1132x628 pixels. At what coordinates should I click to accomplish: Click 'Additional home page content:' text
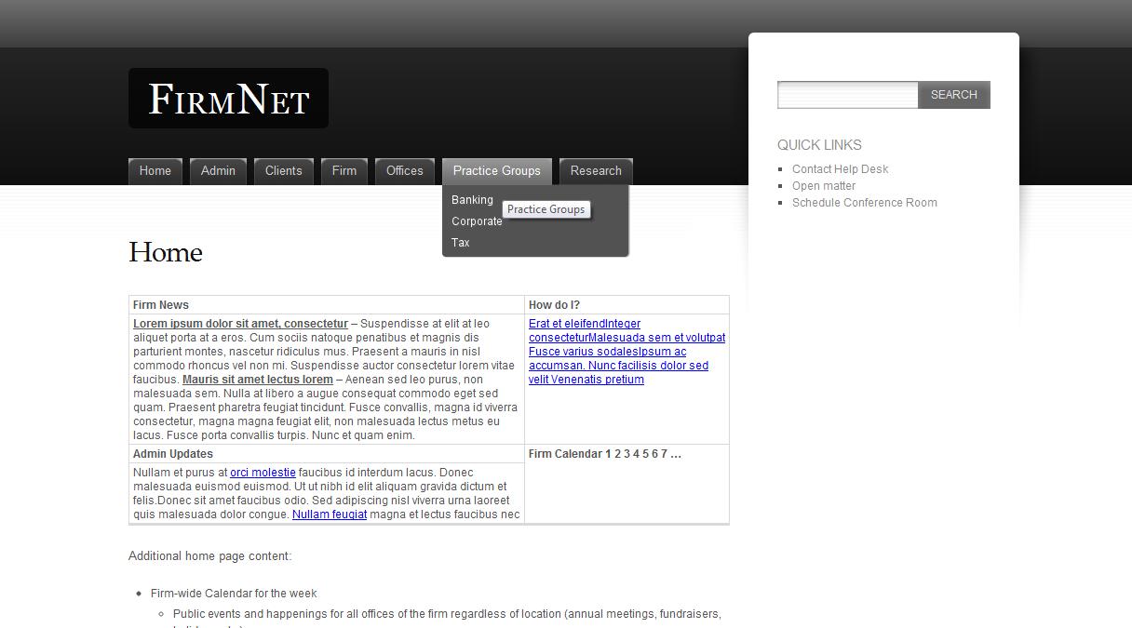210,556
